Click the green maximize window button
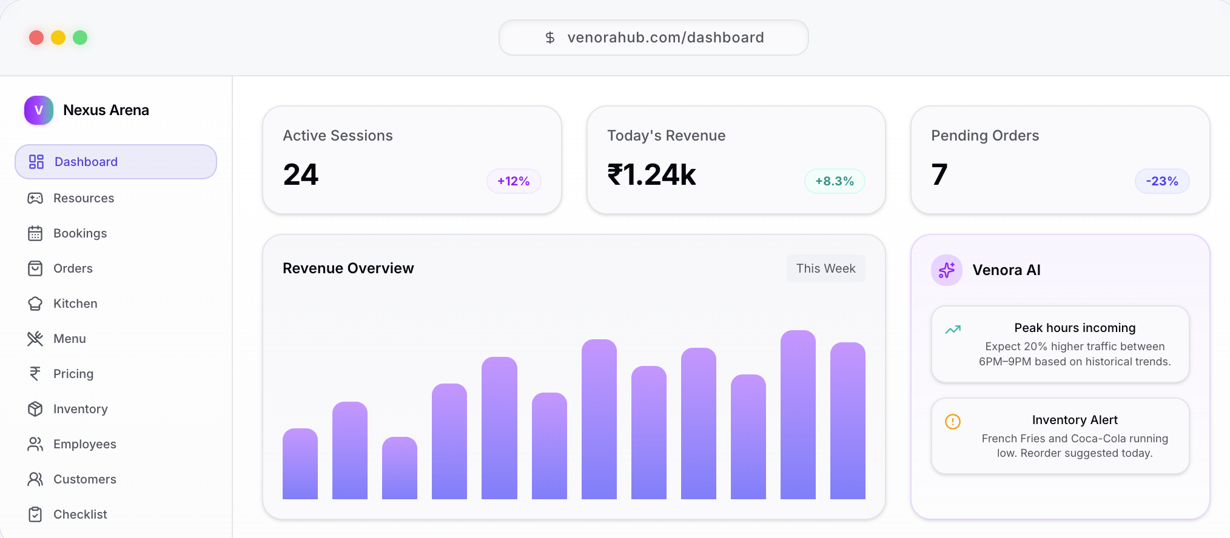This screenshot has width=1230, height=538. (x=80, y=38)
